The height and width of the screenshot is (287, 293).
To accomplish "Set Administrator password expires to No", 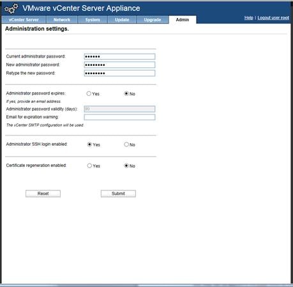I will click(126, 93).
